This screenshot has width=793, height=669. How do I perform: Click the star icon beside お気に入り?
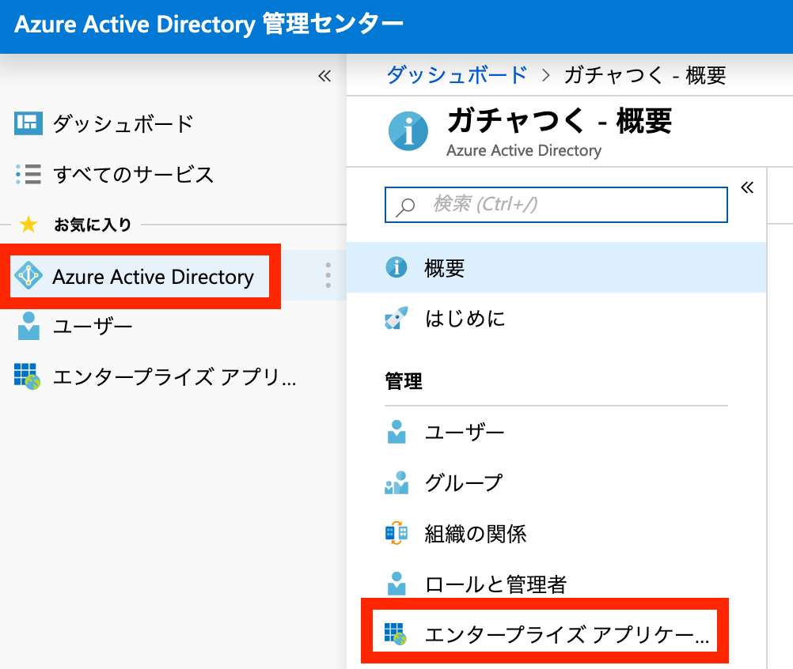[28, 224]
